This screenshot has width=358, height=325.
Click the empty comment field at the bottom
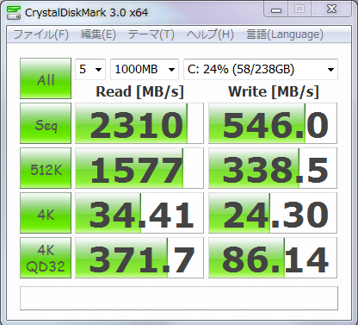179,298
